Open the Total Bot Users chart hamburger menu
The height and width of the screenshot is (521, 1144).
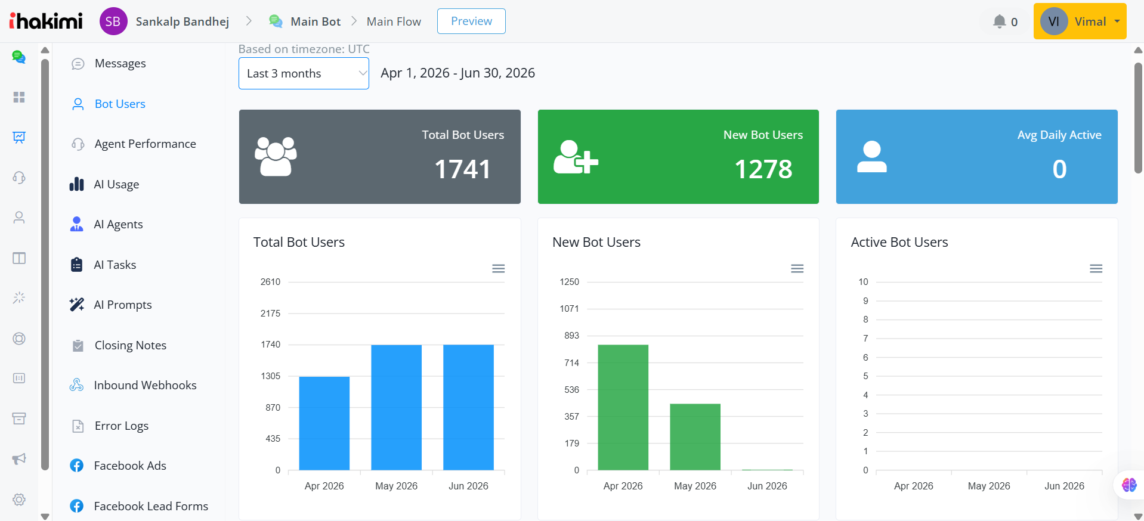coord(499,269)
